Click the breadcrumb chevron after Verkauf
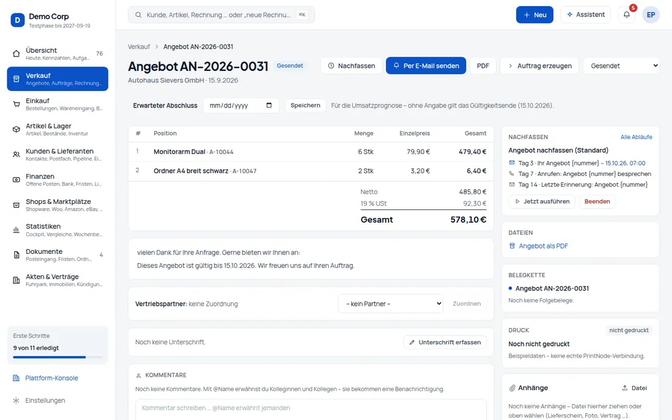Screen dimensions: 672x420 tap(157, 46)
